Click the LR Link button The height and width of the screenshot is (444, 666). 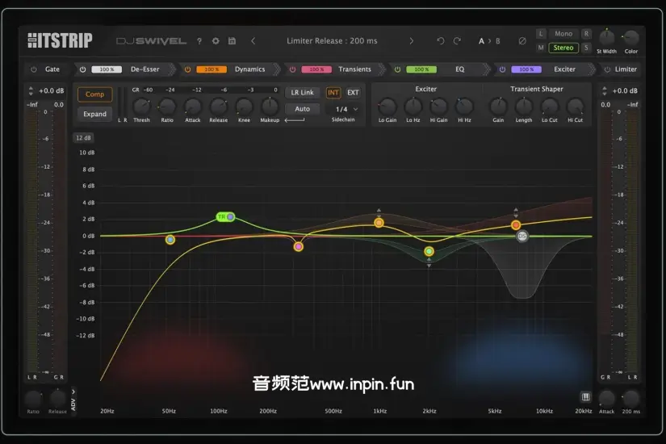click(x=302, y=92)
